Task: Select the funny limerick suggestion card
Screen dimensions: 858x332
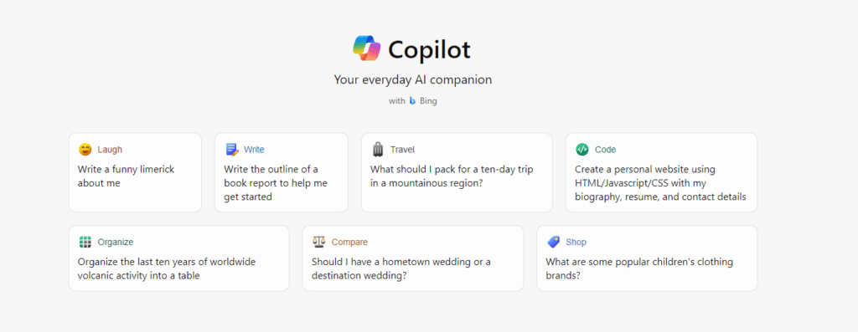Action: 135,172
